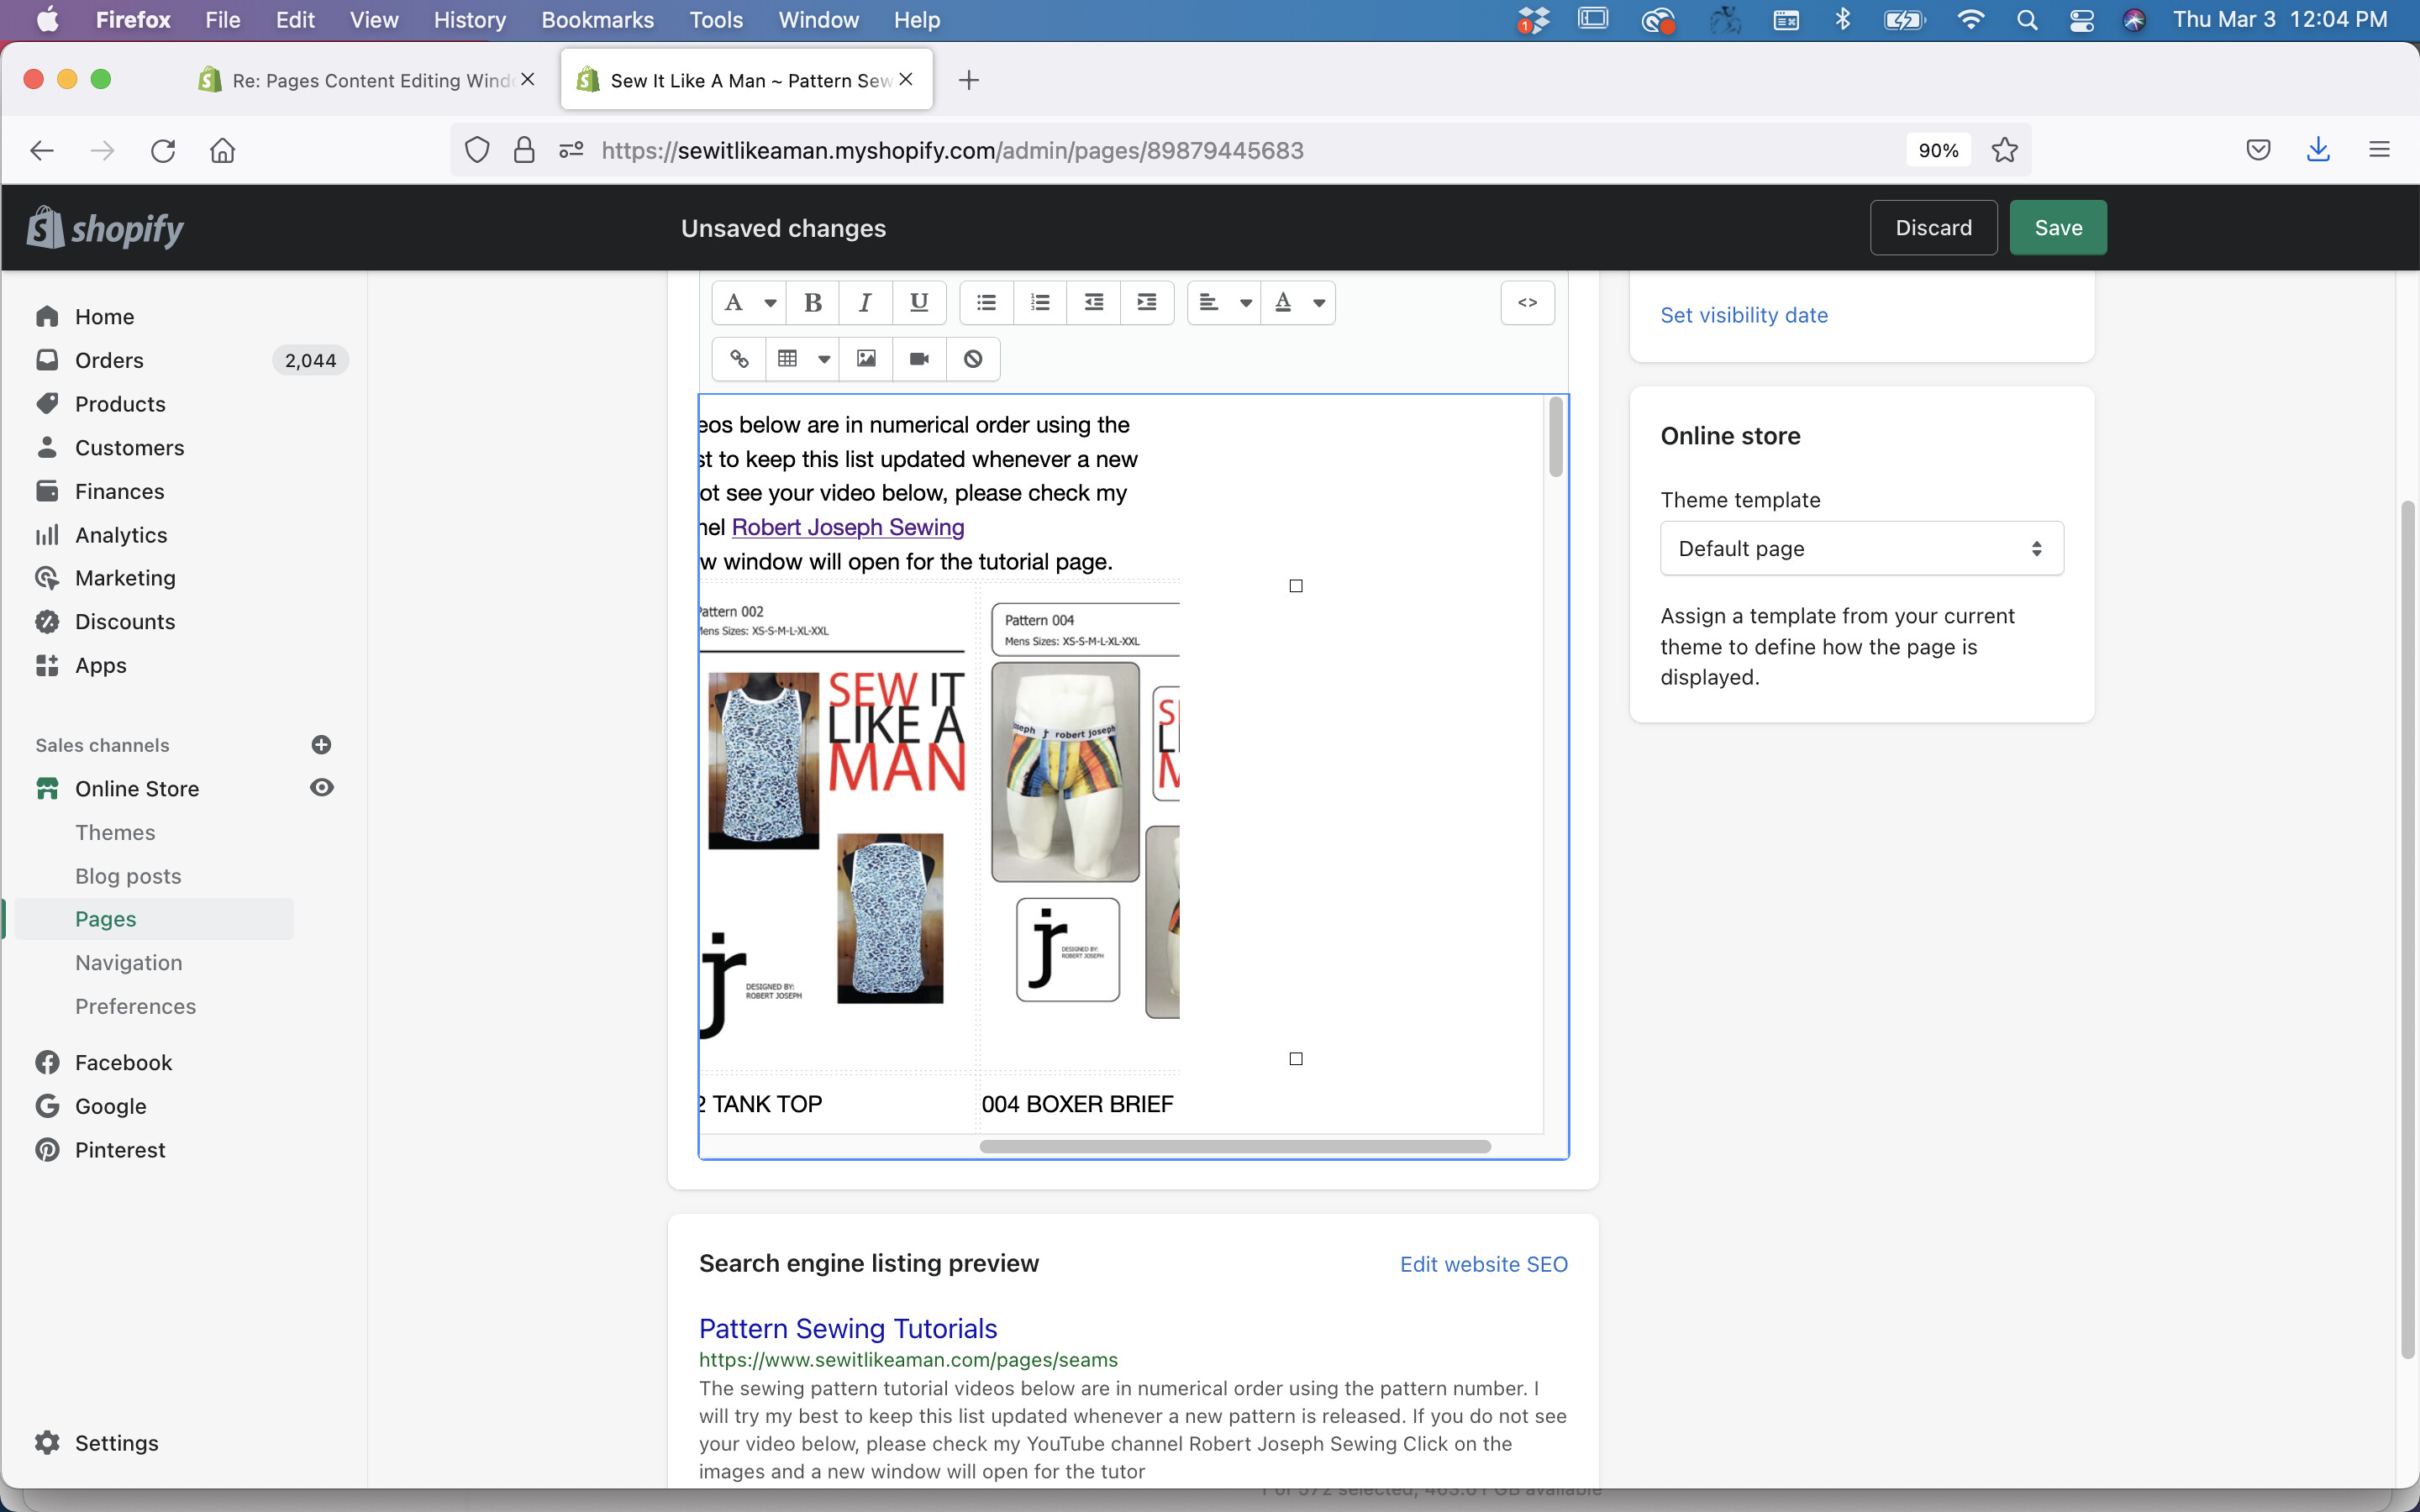Clear formatting with the circle-slash icon

pyautogui.click(x=973, y=359)
